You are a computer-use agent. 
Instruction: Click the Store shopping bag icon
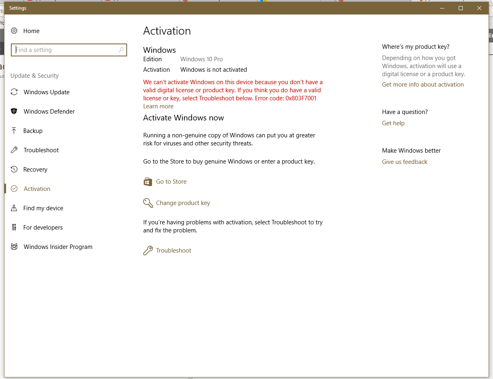coord(148,182)
